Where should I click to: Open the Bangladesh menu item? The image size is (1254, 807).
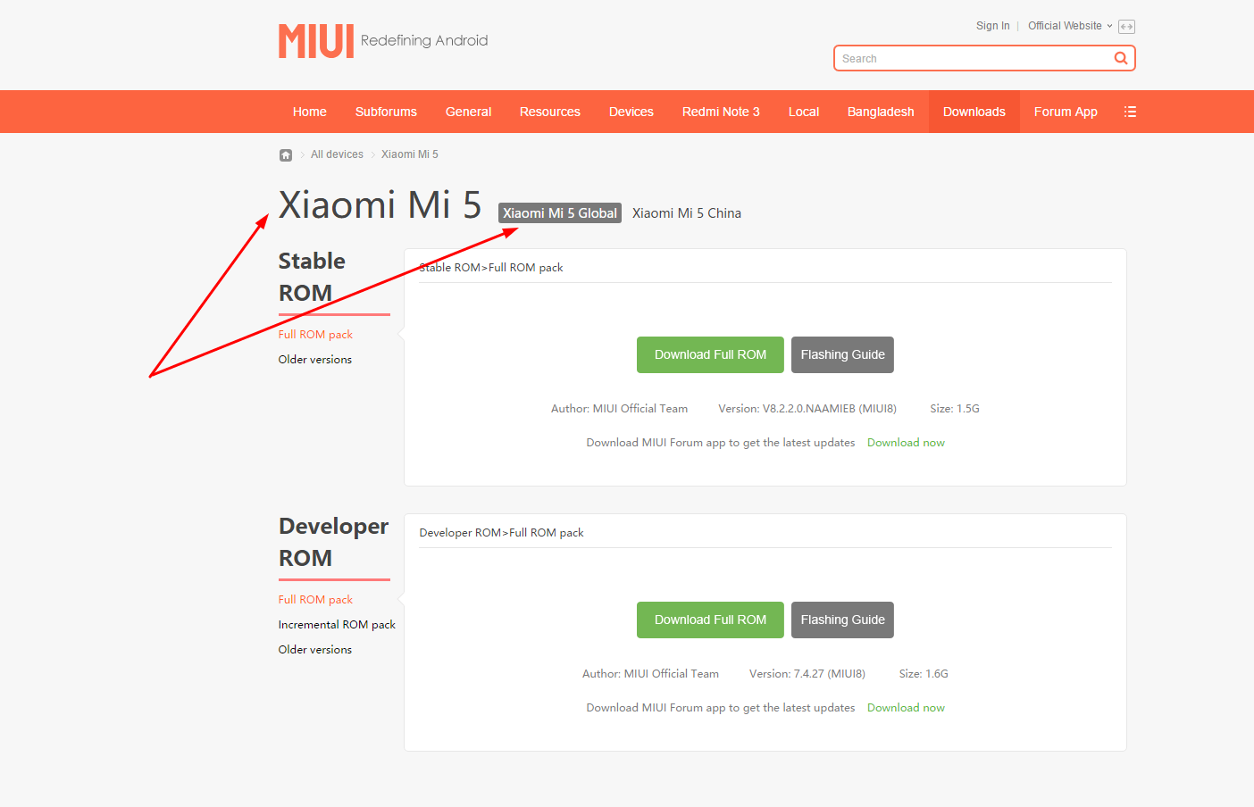(881, 112)
